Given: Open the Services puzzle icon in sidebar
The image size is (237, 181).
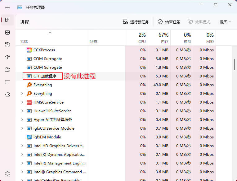Looking at the screenshot, I should pyautogui.click(x=7, y=95).
